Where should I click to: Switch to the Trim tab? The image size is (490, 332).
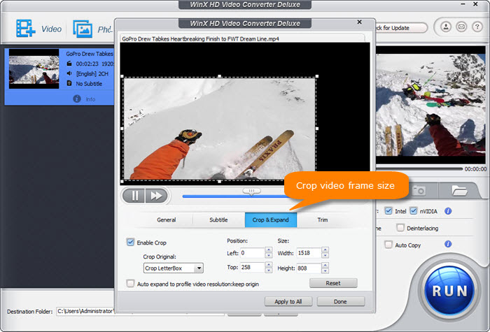click(323, 219)
